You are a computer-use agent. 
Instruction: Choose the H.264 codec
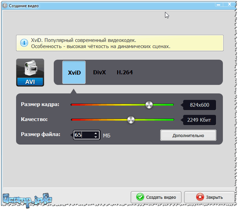tap(125, 72)
